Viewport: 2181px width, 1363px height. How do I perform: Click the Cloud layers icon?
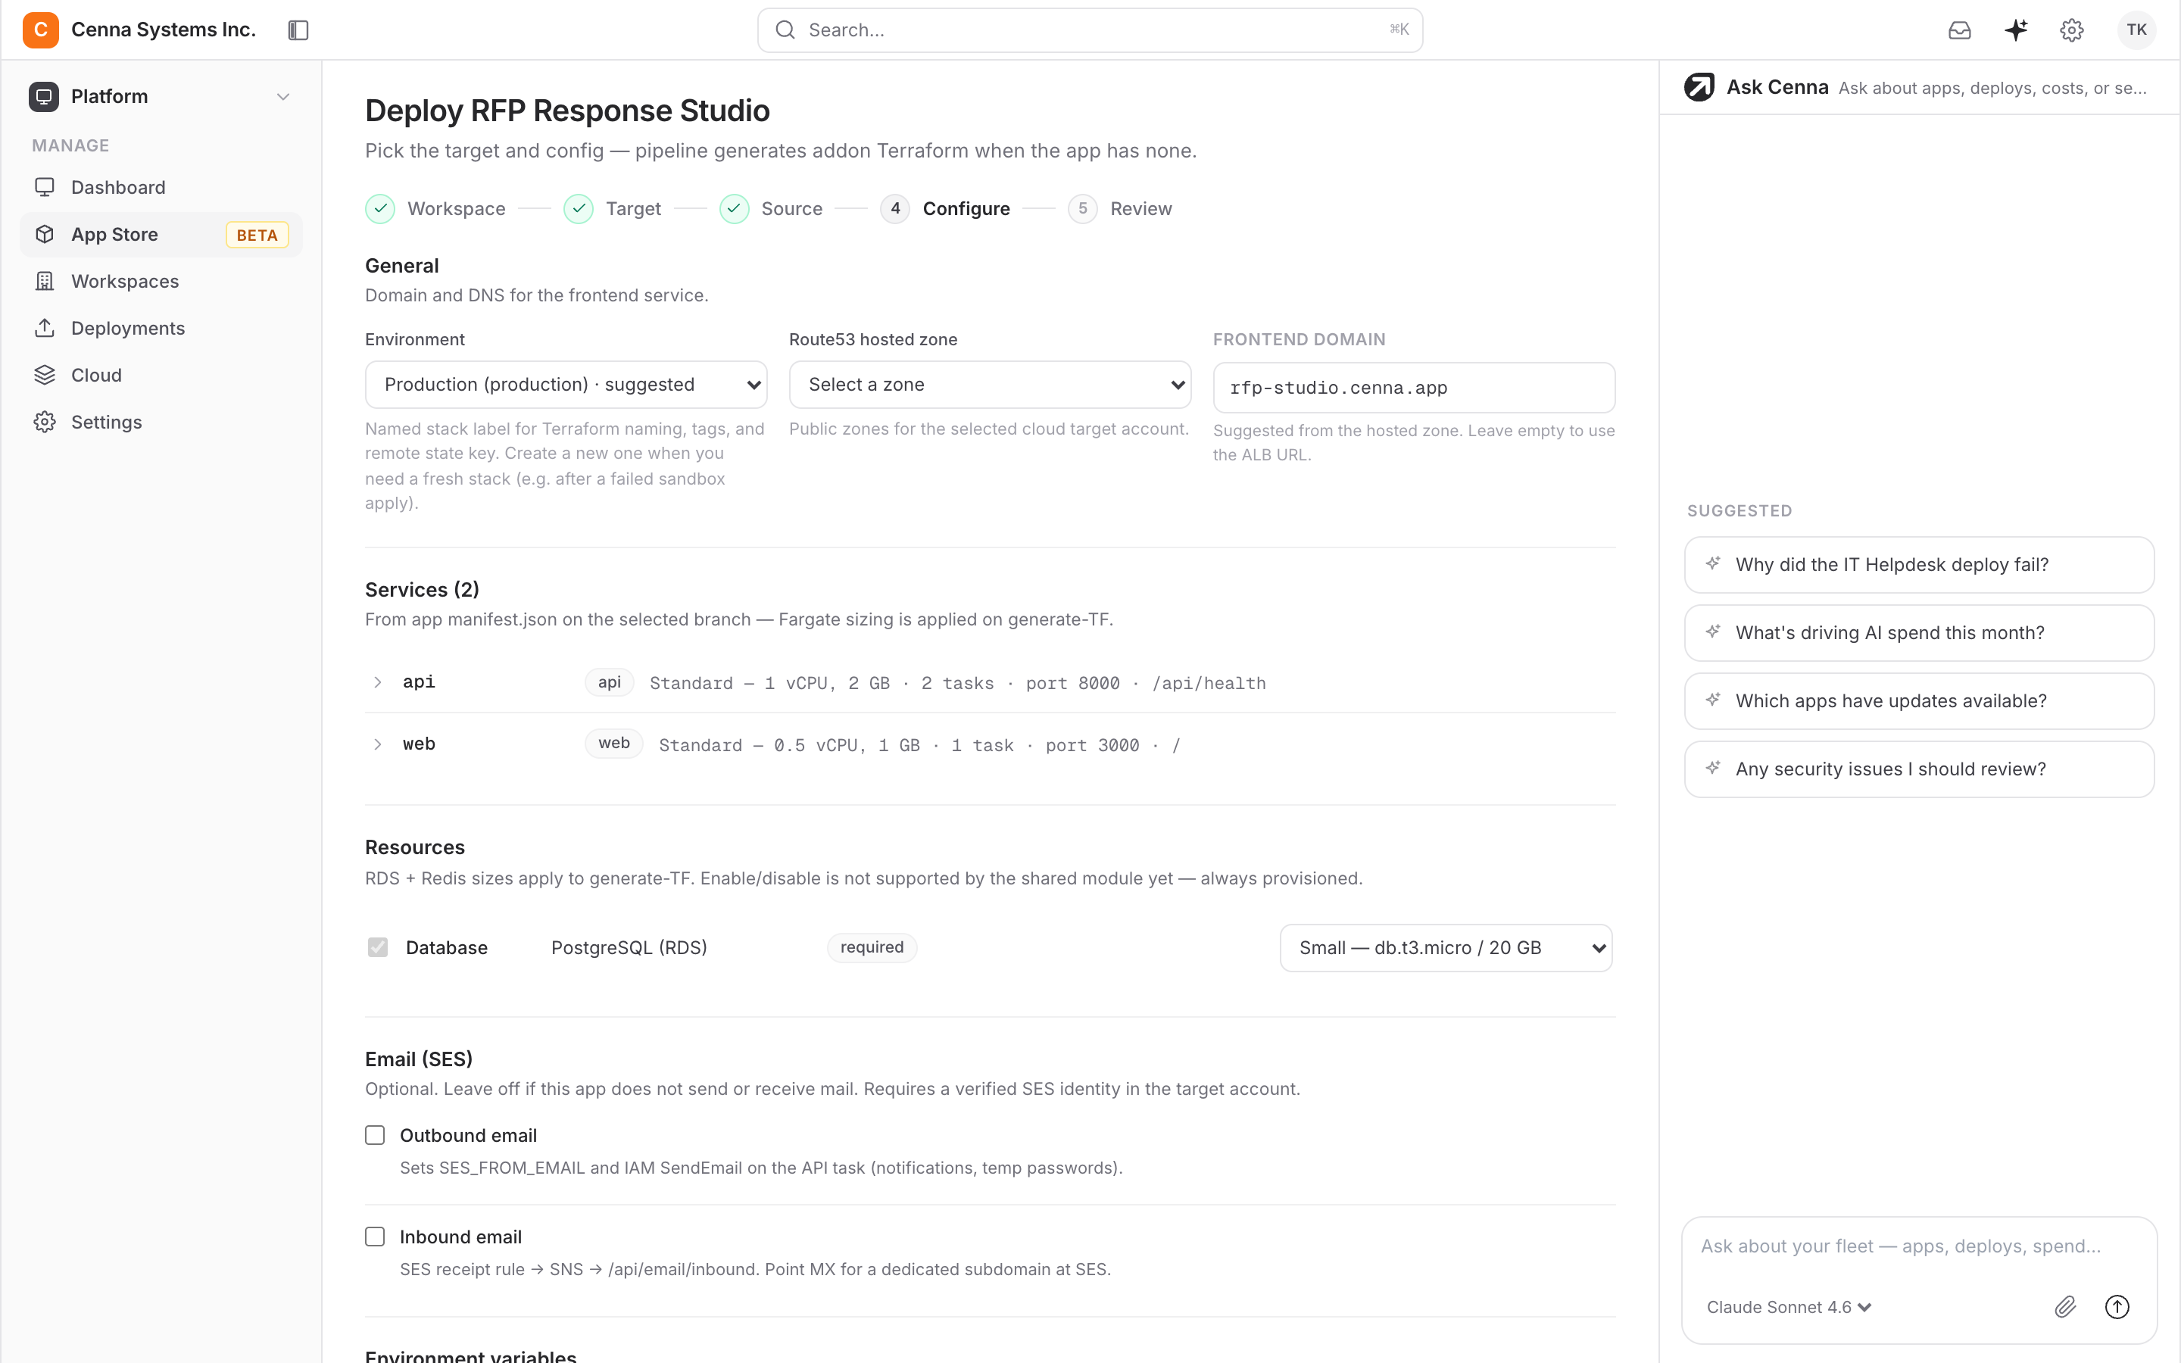click(44, 375)
